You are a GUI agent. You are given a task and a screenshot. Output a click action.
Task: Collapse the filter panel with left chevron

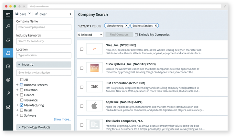[70, 14]
